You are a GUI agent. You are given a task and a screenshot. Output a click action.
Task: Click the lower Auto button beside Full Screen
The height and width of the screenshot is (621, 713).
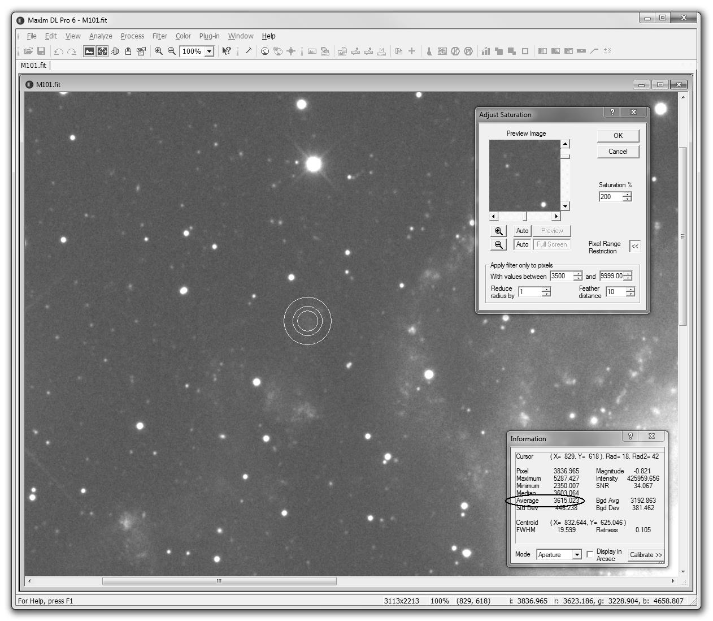pyautogui.click(x=522, y=244)
